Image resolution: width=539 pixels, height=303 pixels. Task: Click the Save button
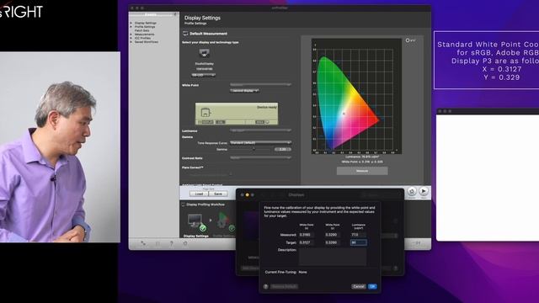tap(218, 194)
